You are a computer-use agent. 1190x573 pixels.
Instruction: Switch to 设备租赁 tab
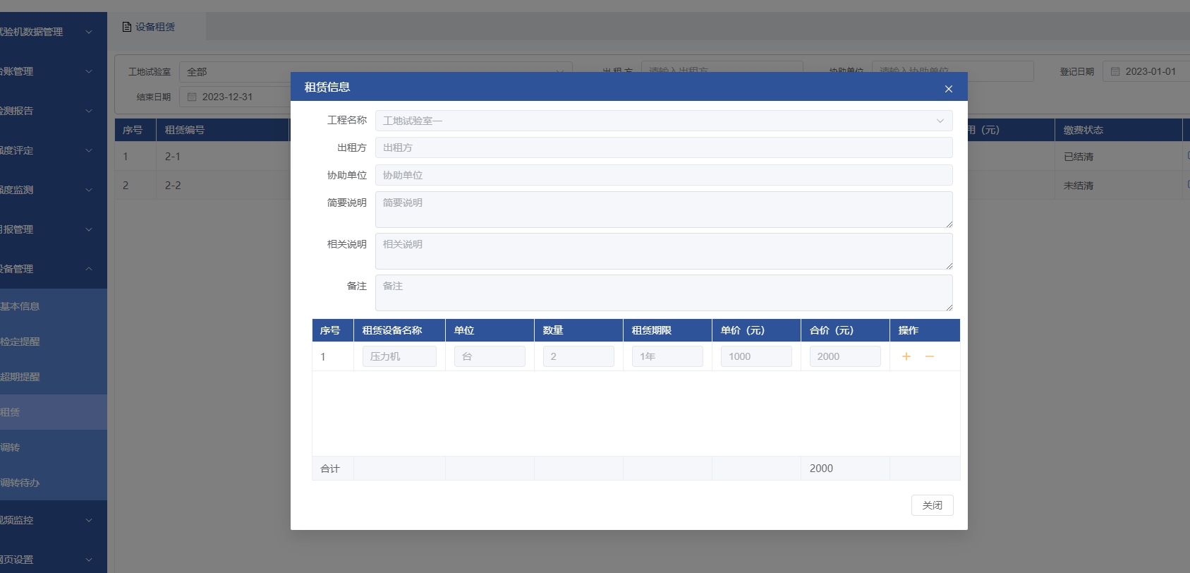(157, 27)
